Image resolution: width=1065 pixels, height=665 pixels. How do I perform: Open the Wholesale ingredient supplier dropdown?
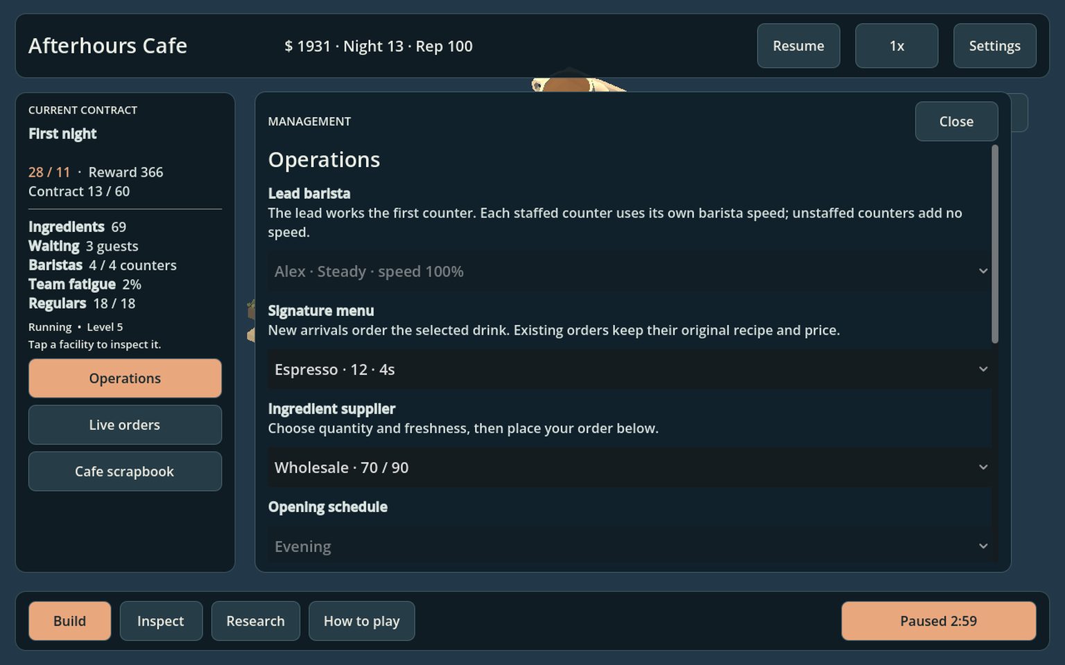point(630,467)
